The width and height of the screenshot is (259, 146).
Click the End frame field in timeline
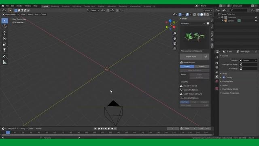[204, 129]
